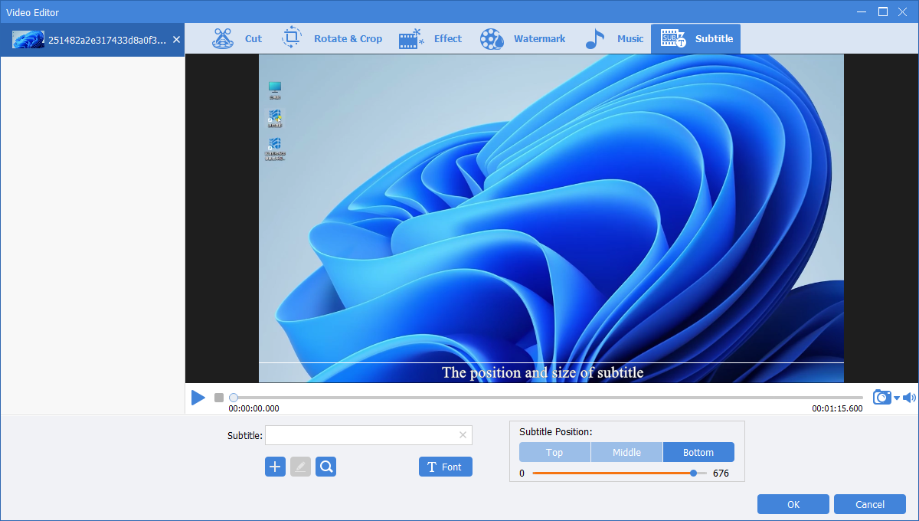Play the video preview

click(198, 398)
